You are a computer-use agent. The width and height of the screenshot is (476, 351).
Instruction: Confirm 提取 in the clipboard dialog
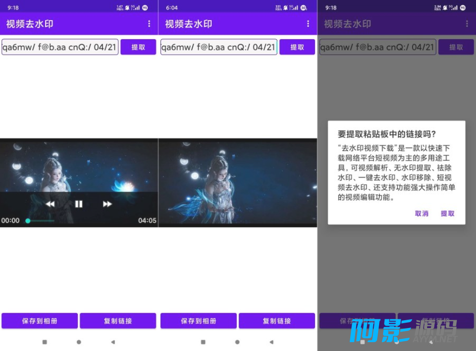pyautogui.click(x=448, y=214)
